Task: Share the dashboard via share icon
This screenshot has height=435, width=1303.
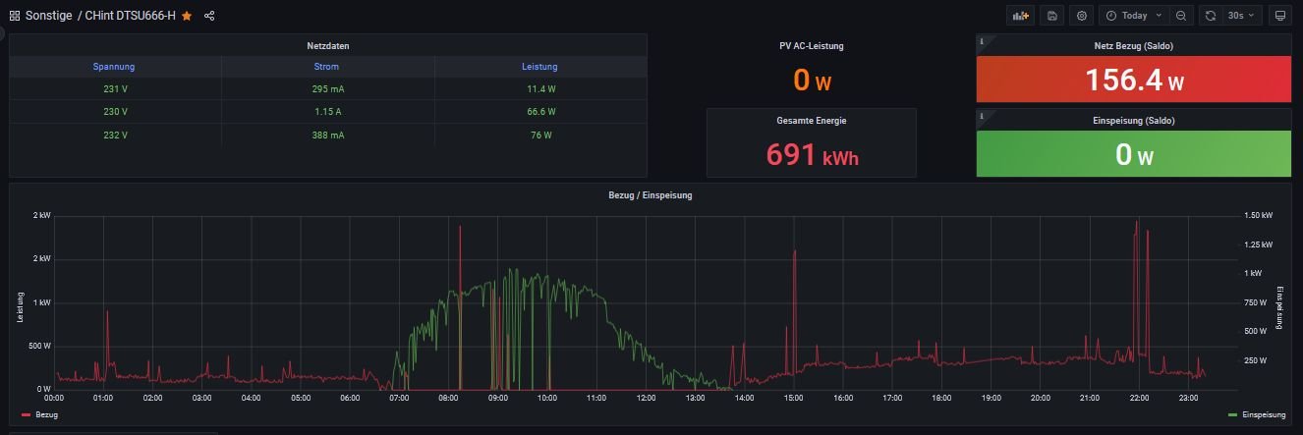Action: [209, 16]
